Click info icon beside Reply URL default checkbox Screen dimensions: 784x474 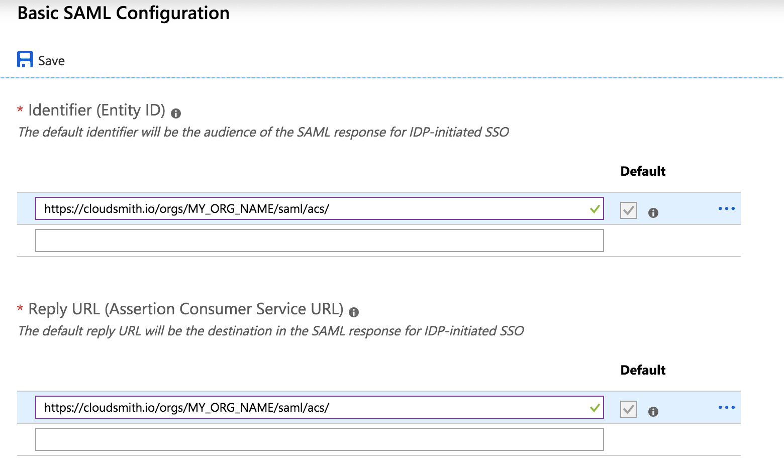[653, 412]
